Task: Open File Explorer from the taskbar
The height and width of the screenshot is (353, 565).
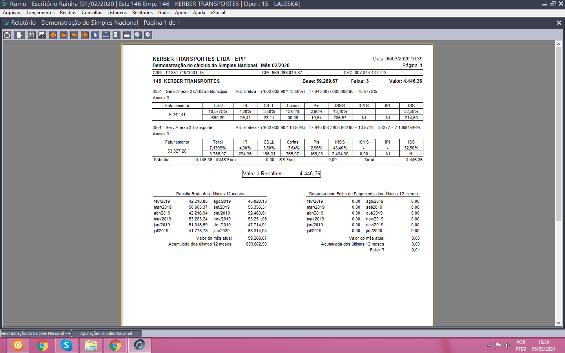Action: 91,345
